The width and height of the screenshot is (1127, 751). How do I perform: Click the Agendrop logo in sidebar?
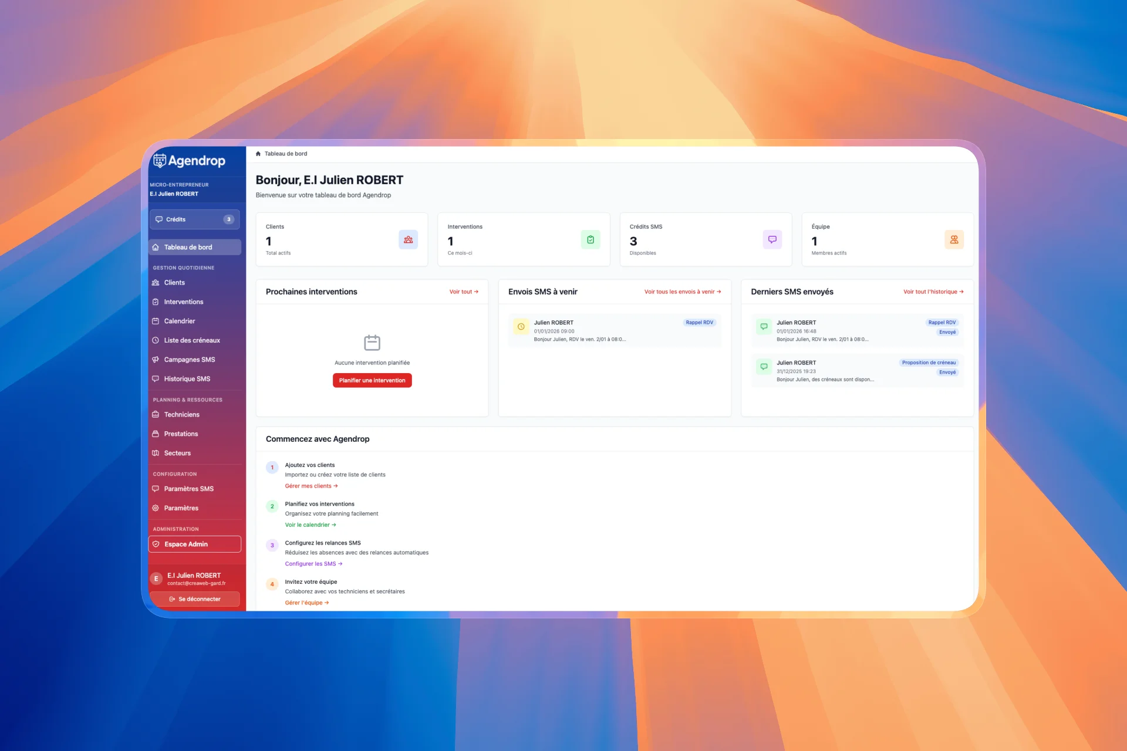point(189,161)
